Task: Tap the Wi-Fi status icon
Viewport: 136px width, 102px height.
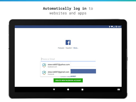Action: click(112, 27)
